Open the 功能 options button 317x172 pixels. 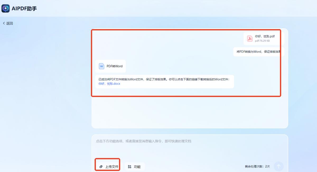[x=135, y=167]
